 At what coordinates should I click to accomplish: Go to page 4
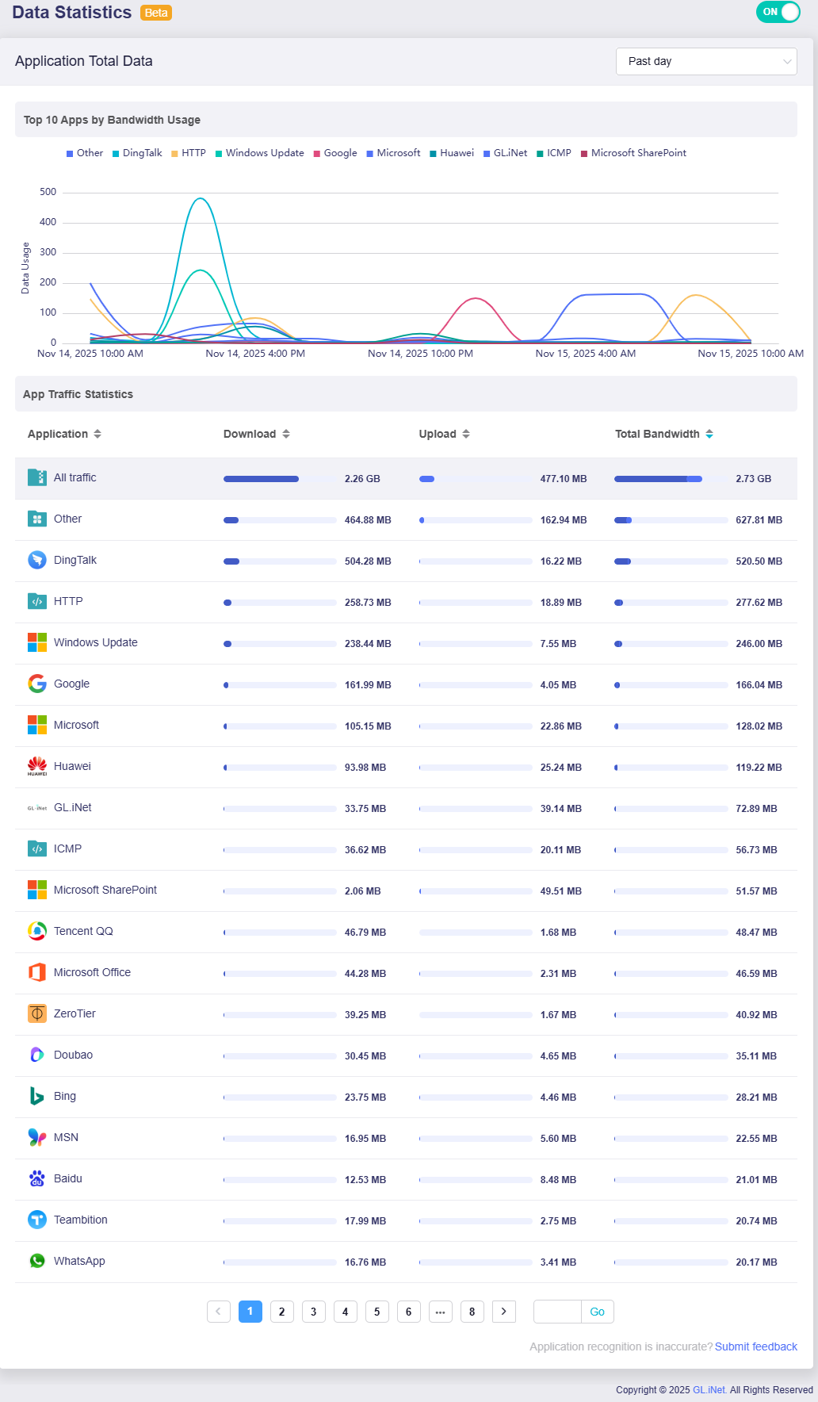[345, 1312]
